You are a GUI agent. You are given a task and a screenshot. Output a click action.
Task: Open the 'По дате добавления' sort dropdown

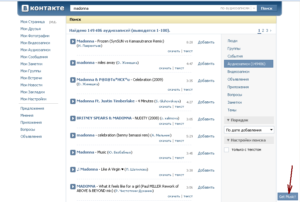tap(249, 130)
